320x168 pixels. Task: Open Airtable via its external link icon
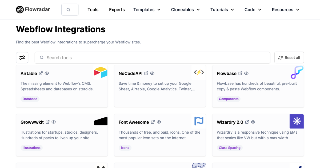[x=41, y=73]
